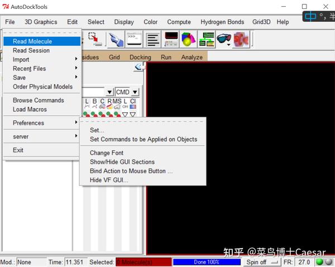Click the red Selected molecules indicator

[143, 262]
